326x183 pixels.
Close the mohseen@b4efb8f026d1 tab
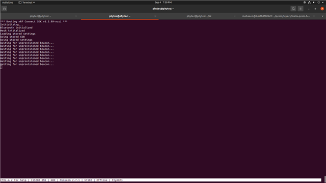coord(314,16)
